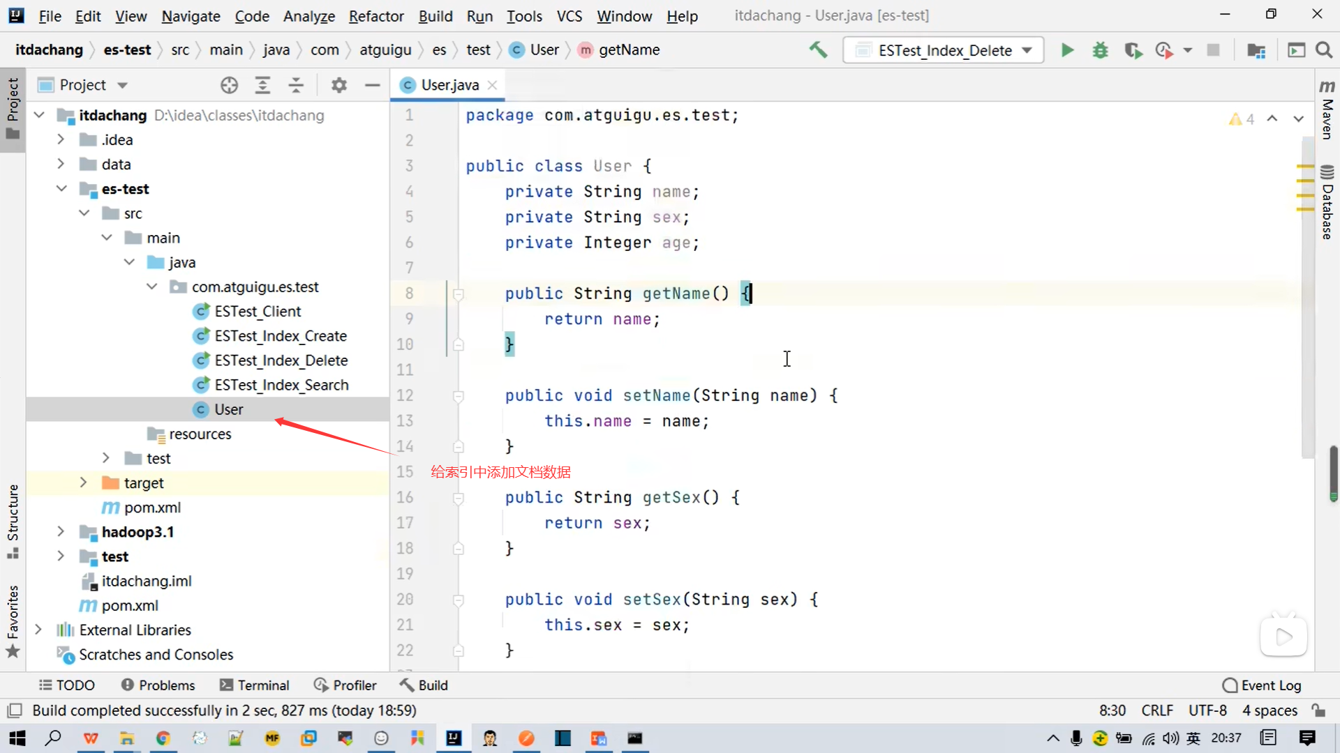Click the green Run button
Viewport: 1340px width, 753px height.
[1067, 50]
